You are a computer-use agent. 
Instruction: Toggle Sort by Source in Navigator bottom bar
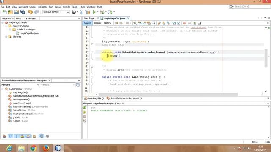(x=47, y=136)
